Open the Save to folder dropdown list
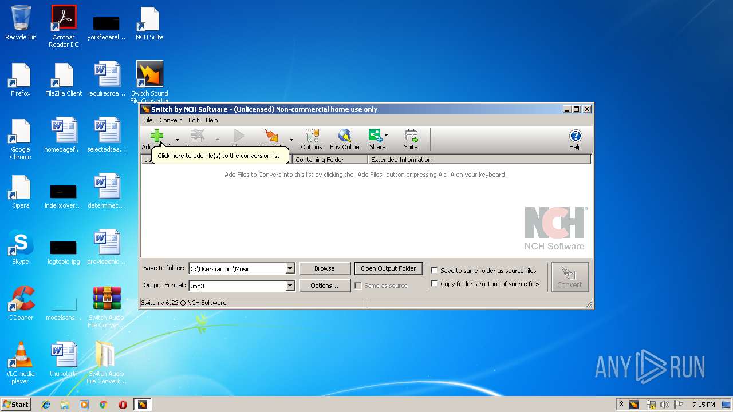Image resolution: width=733 pixels, height=412 pixels. pos(290,268)
